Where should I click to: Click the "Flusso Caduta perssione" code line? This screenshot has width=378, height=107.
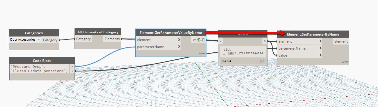[x=39, y=71]
